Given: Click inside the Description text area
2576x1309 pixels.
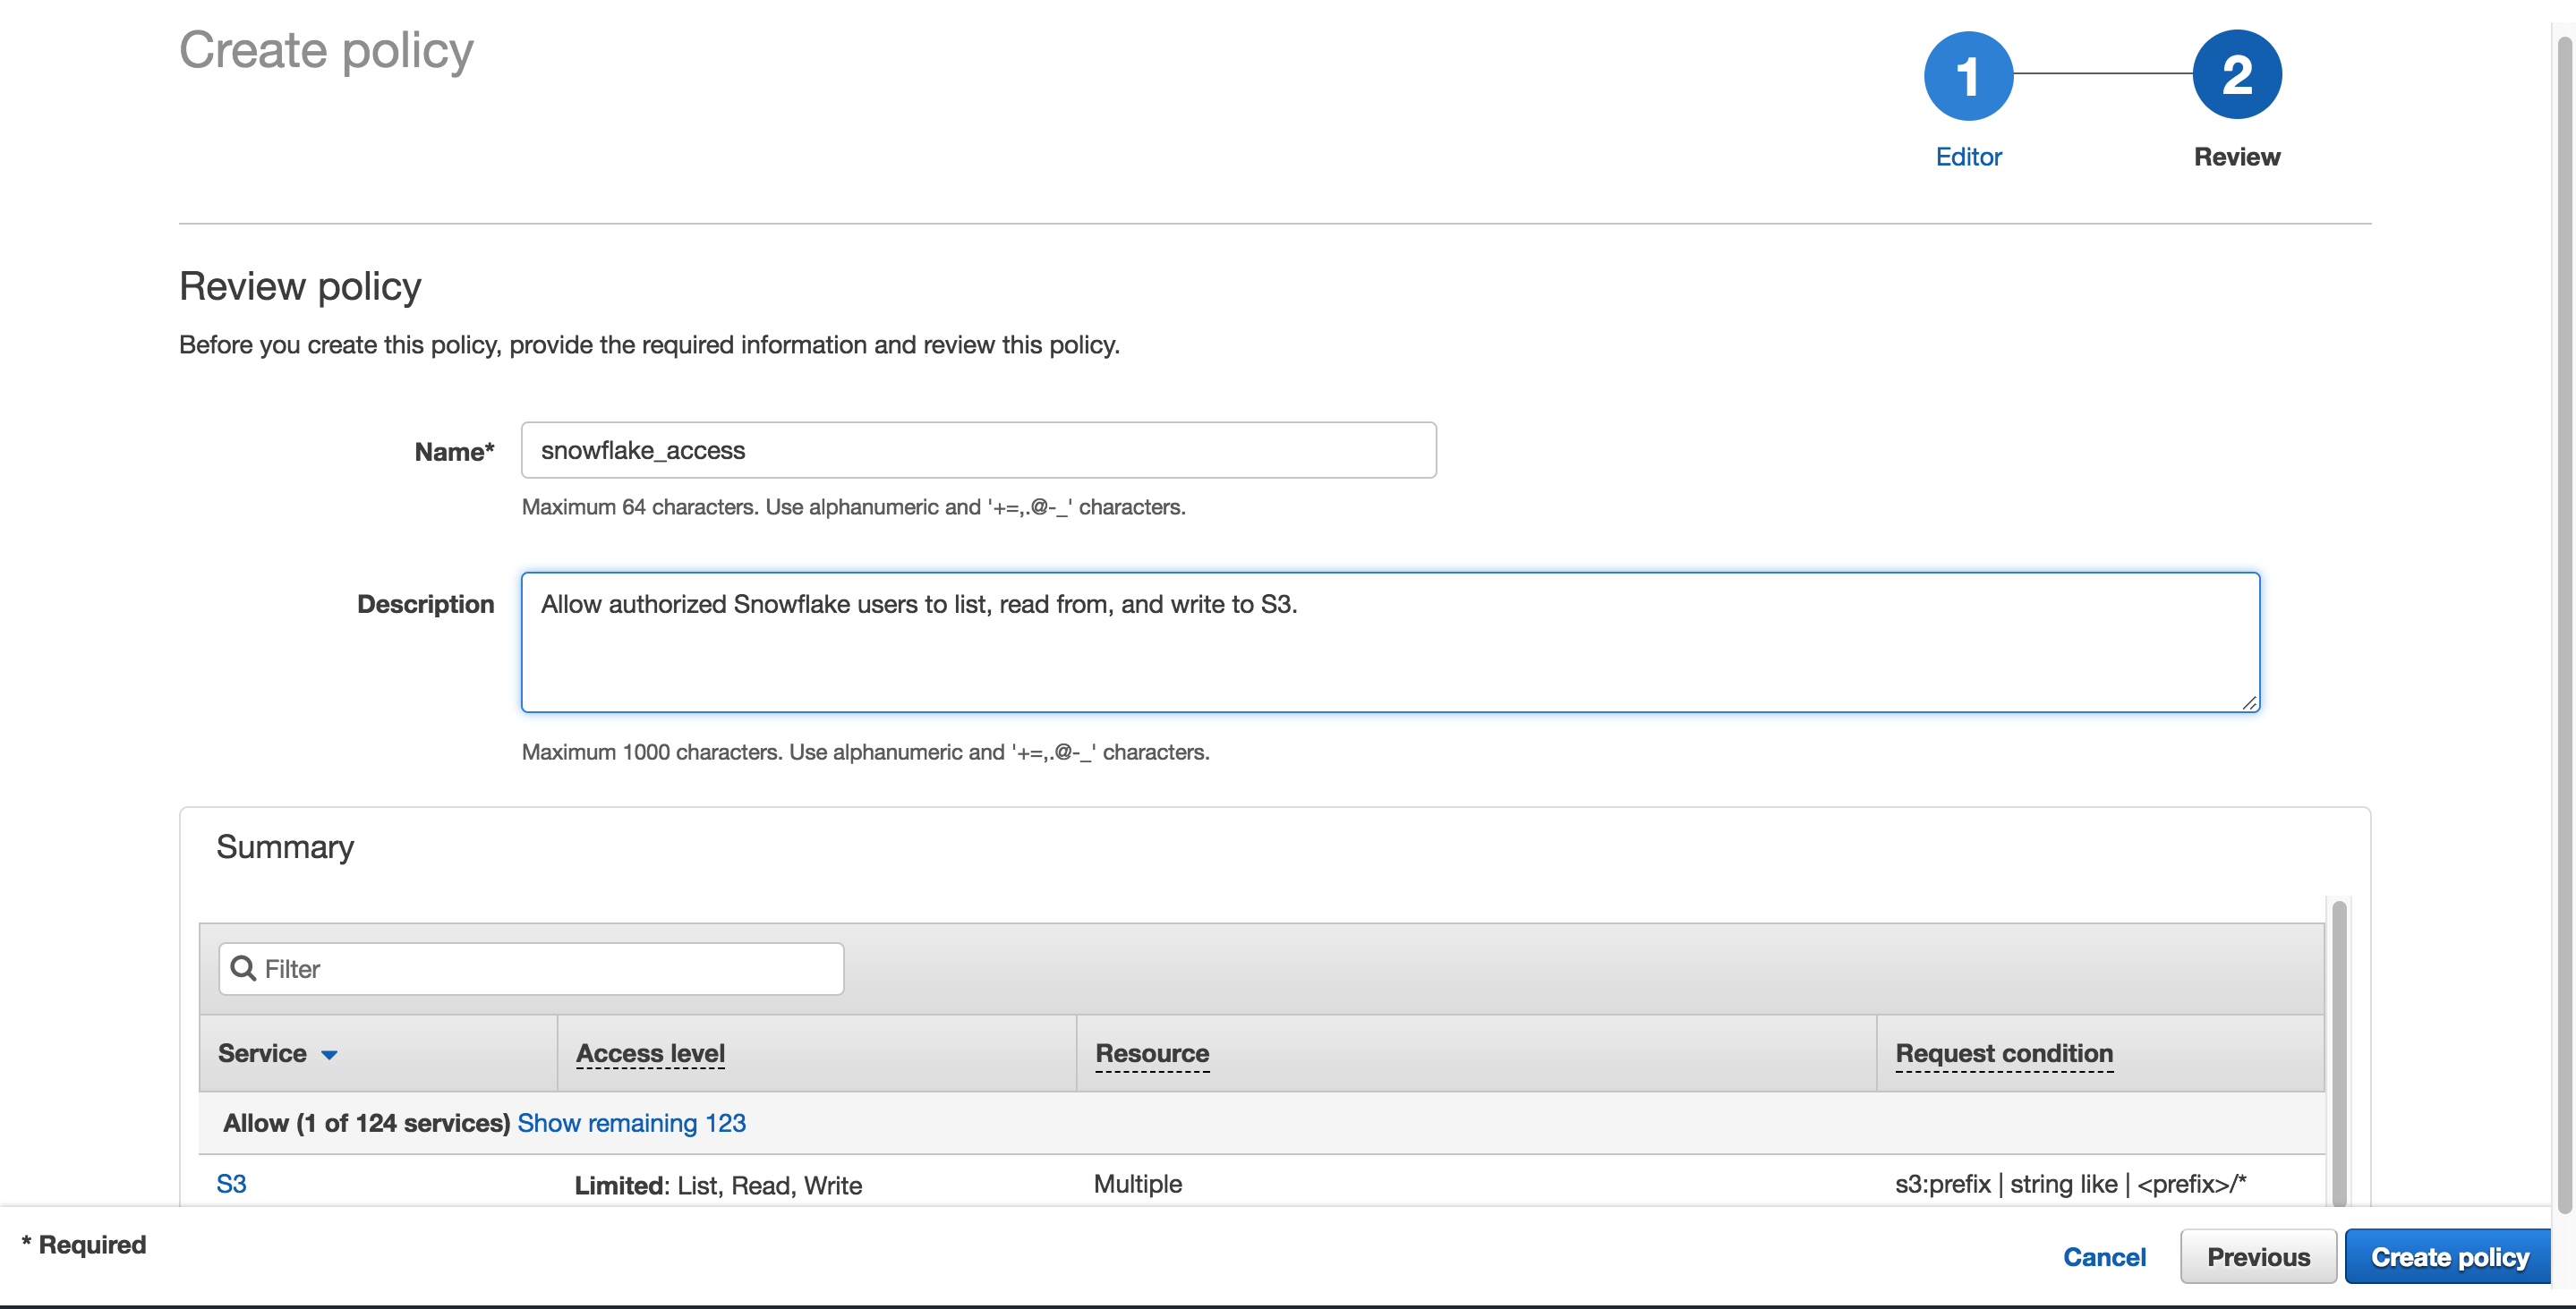Looking at the screenshot, I should tap(1389, 642).
